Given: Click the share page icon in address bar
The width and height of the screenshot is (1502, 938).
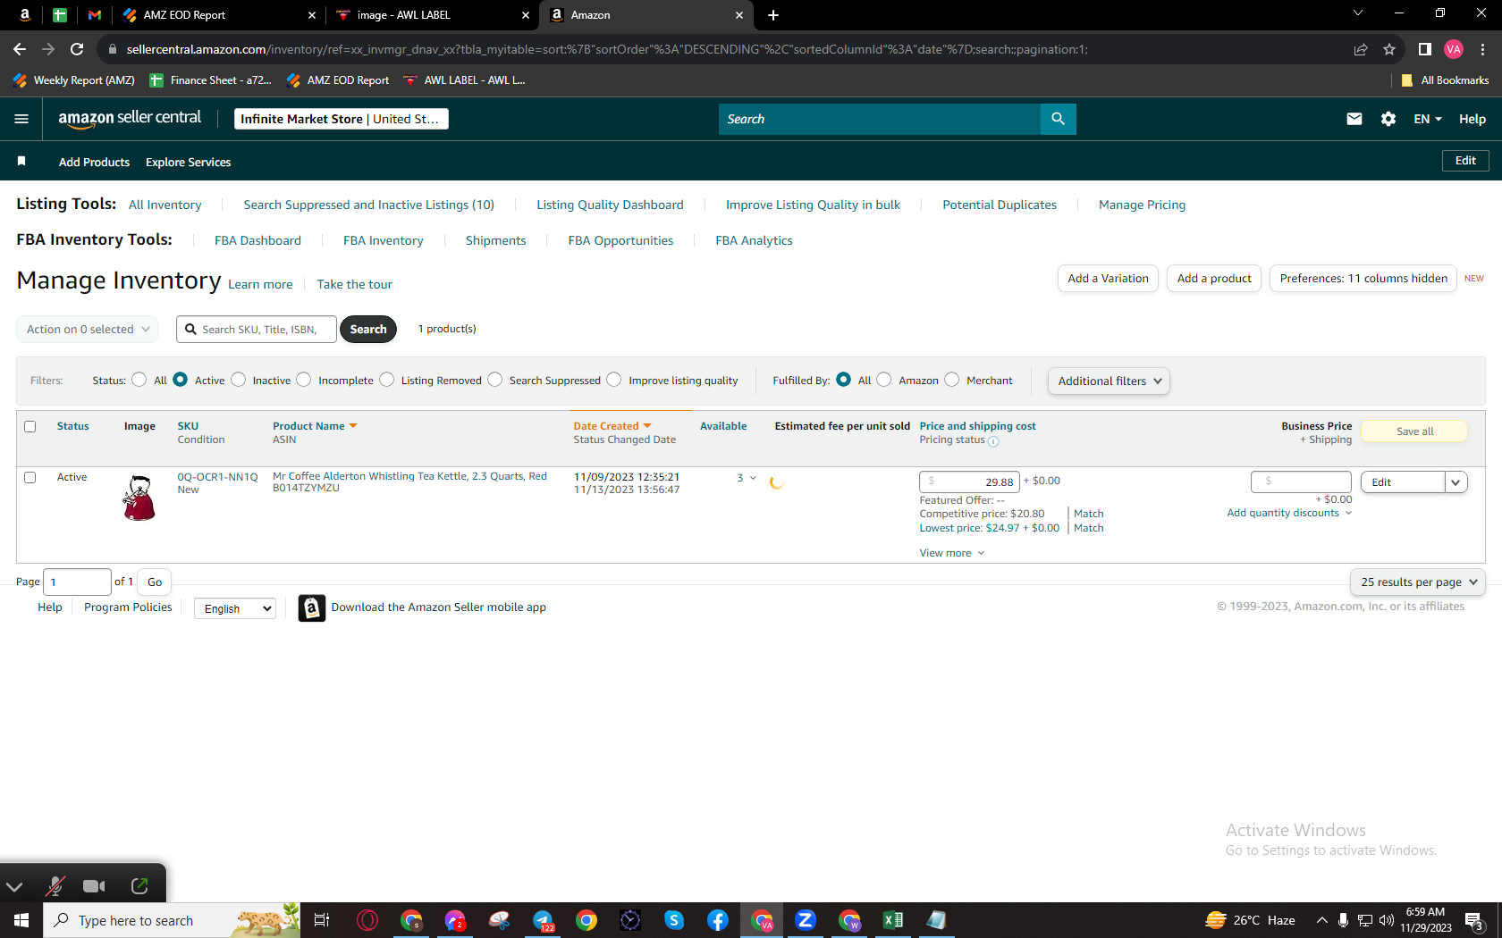Looking at the screenshot, I should pyautogui.click(x=1361, y=49).
